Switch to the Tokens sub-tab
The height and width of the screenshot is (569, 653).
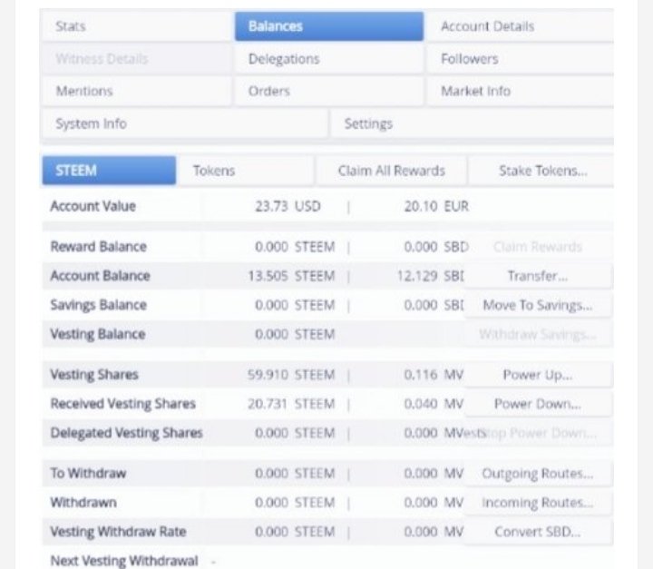tap(246, 171)
